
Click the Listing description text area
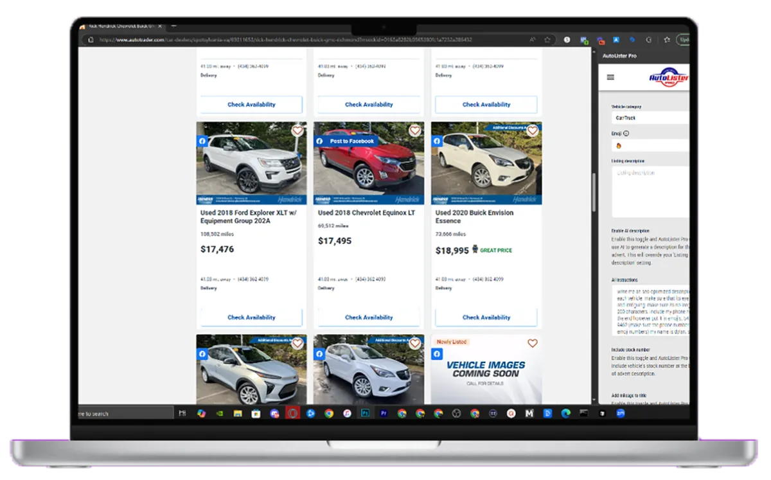click(x=650, y=192)
